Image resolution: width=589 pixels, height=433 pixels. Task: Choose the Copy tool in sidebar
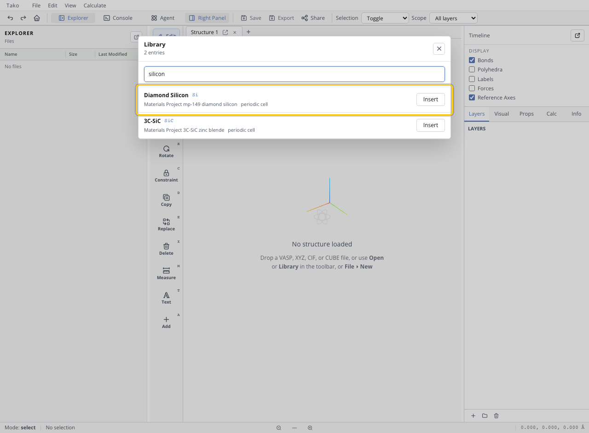coord(166,200)
